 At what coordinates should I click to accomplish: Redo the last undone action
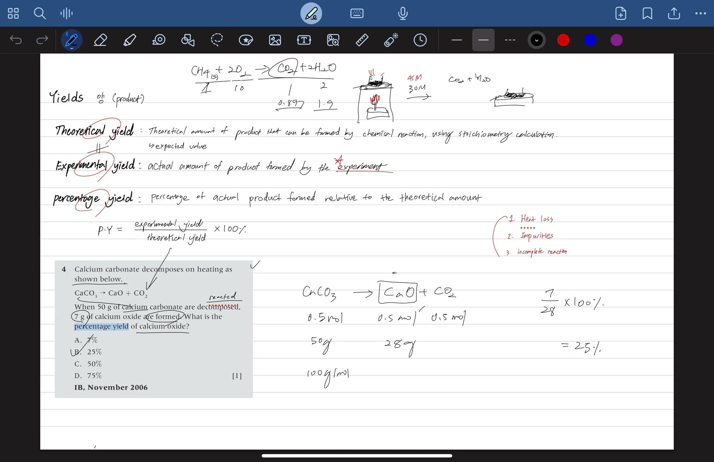point(42,40)
